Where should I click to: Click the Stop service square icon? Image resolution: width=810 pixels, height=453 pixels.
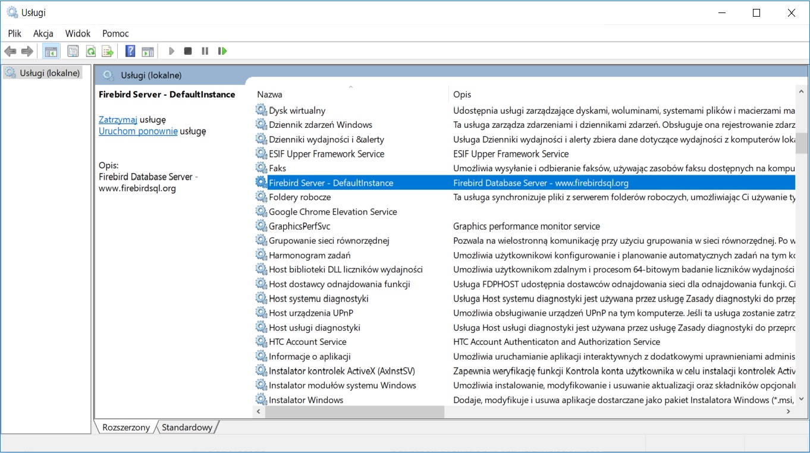tap(188, 52)
